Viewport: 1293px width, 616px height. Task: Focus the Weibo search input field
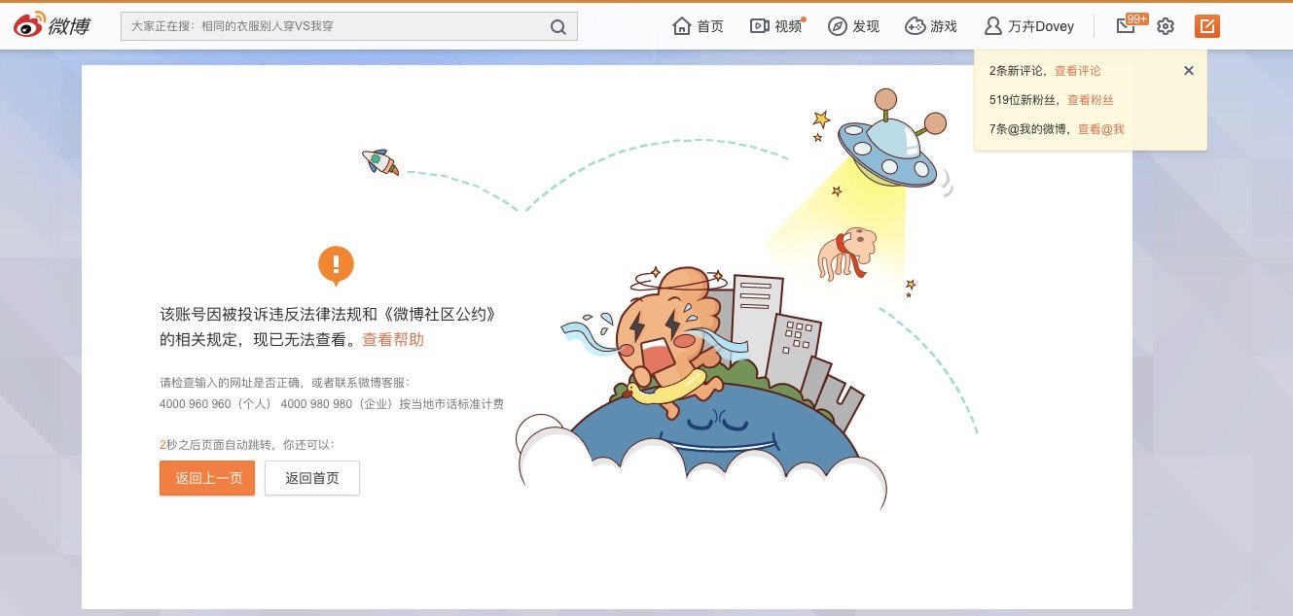[x=336, y=27]
